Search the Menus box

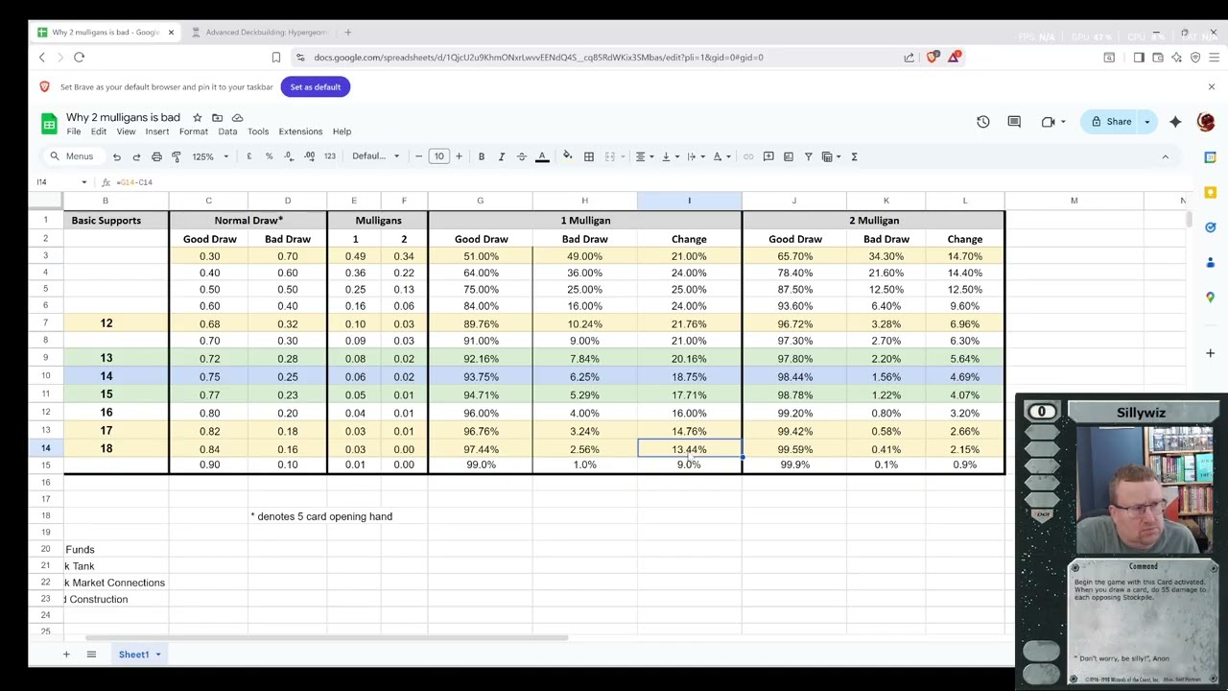[72, 156]
